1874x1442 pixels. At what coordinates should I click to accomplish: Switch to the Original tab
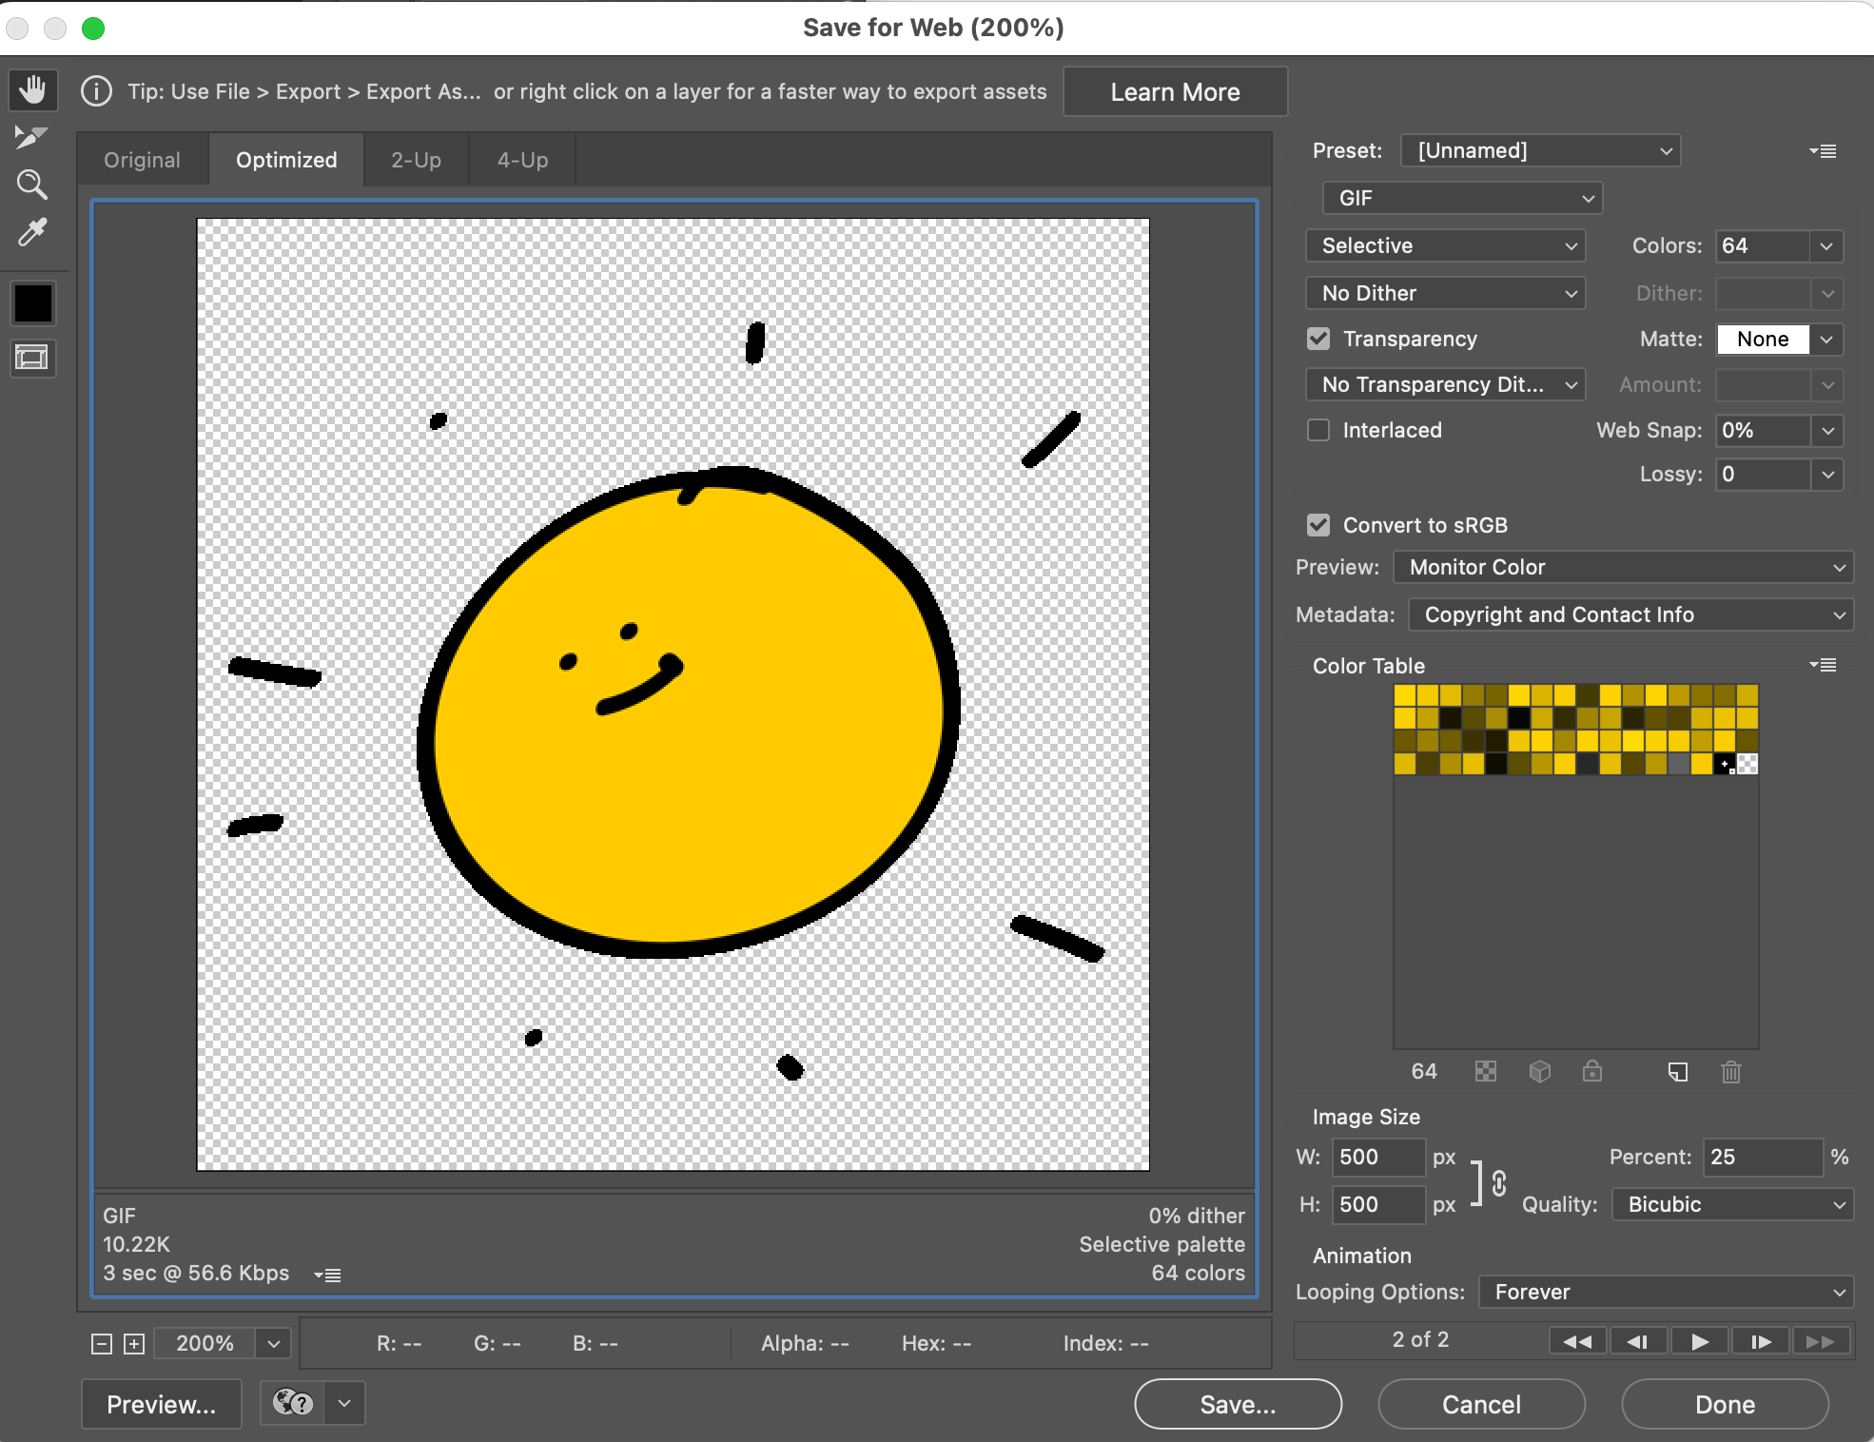tap(142, 159)
